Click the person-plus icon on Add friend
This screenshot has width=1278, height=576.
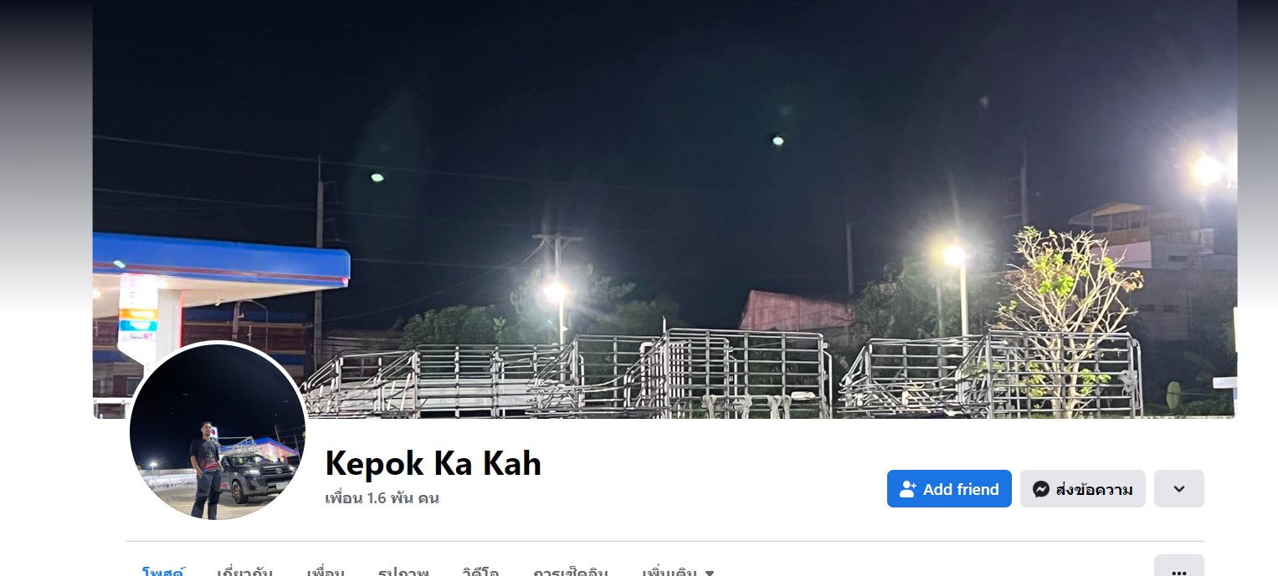pyautogui.click(x=908, y=489)
